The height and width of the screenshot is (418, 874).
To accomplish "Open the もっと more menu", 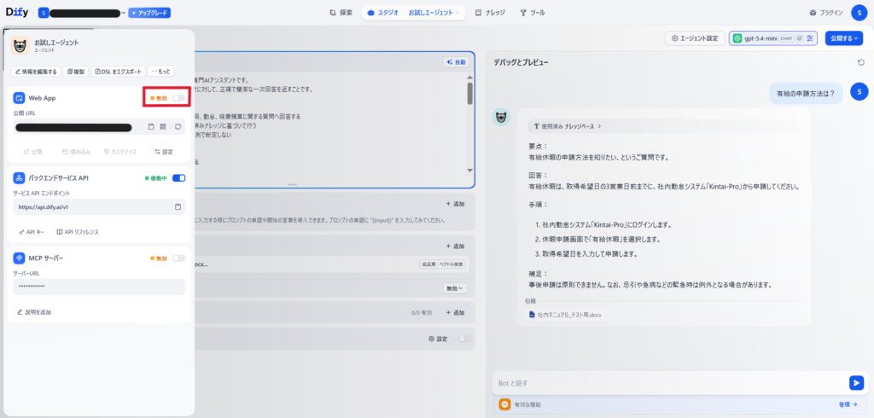I will pos(161,72).
